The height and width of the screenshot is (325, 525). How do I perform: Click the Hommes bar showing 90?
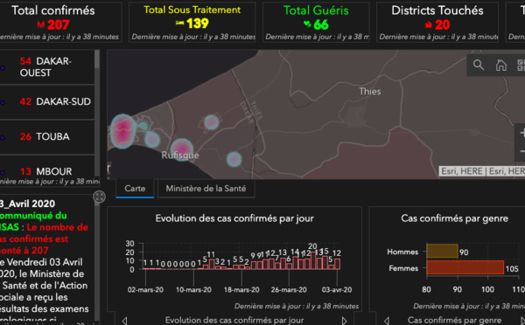pyautogui.click(x=442, y=251)
